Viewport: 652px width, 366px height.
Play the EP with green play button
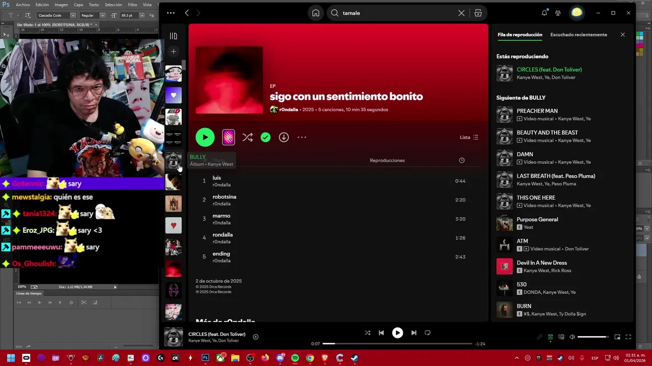tap(205, 137)
